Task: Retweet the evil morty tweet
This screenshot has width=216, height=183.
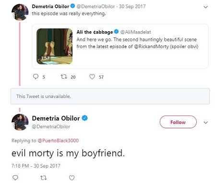Action: tap(43, 178)
